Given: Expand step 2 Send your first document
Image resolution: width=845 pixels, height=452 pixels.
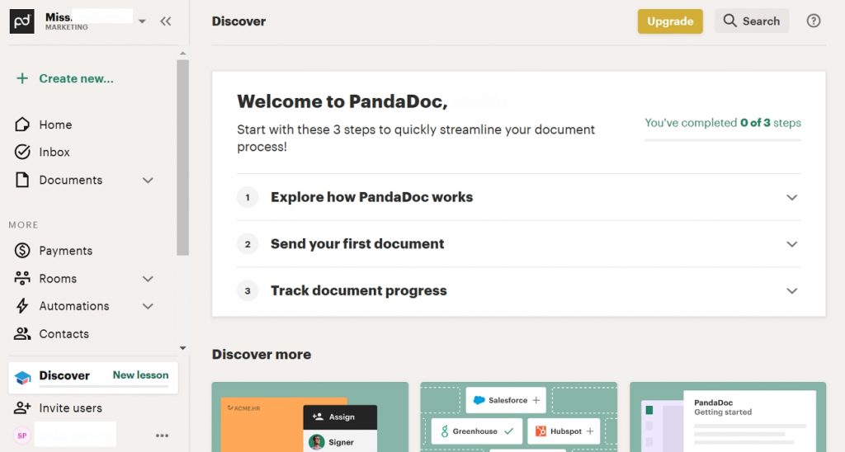Looking at the screenshot, I should [518, 244].
